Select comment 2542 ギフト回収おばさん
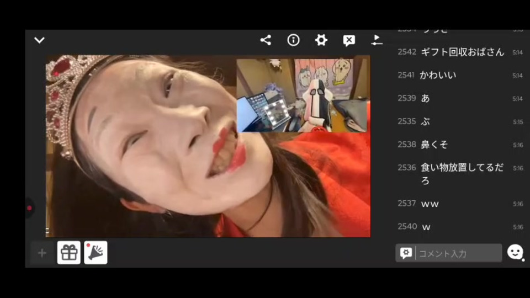 click(x=460, y=52)
